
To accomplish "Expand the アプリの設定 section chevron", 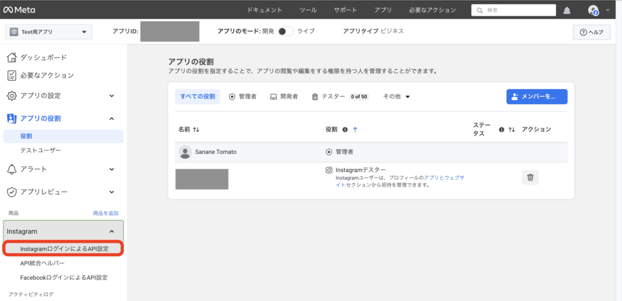I will [x=112, y=96].
